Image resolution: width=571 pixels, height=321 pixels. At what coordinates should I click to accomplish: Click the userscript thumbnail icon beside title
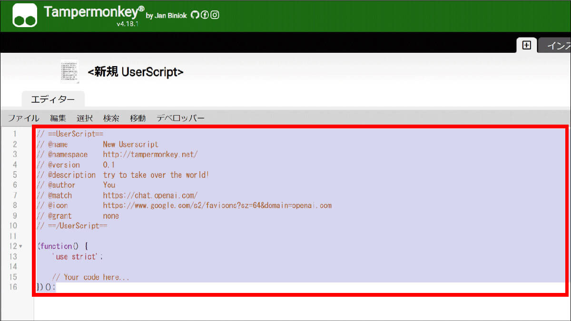[69, 71]
